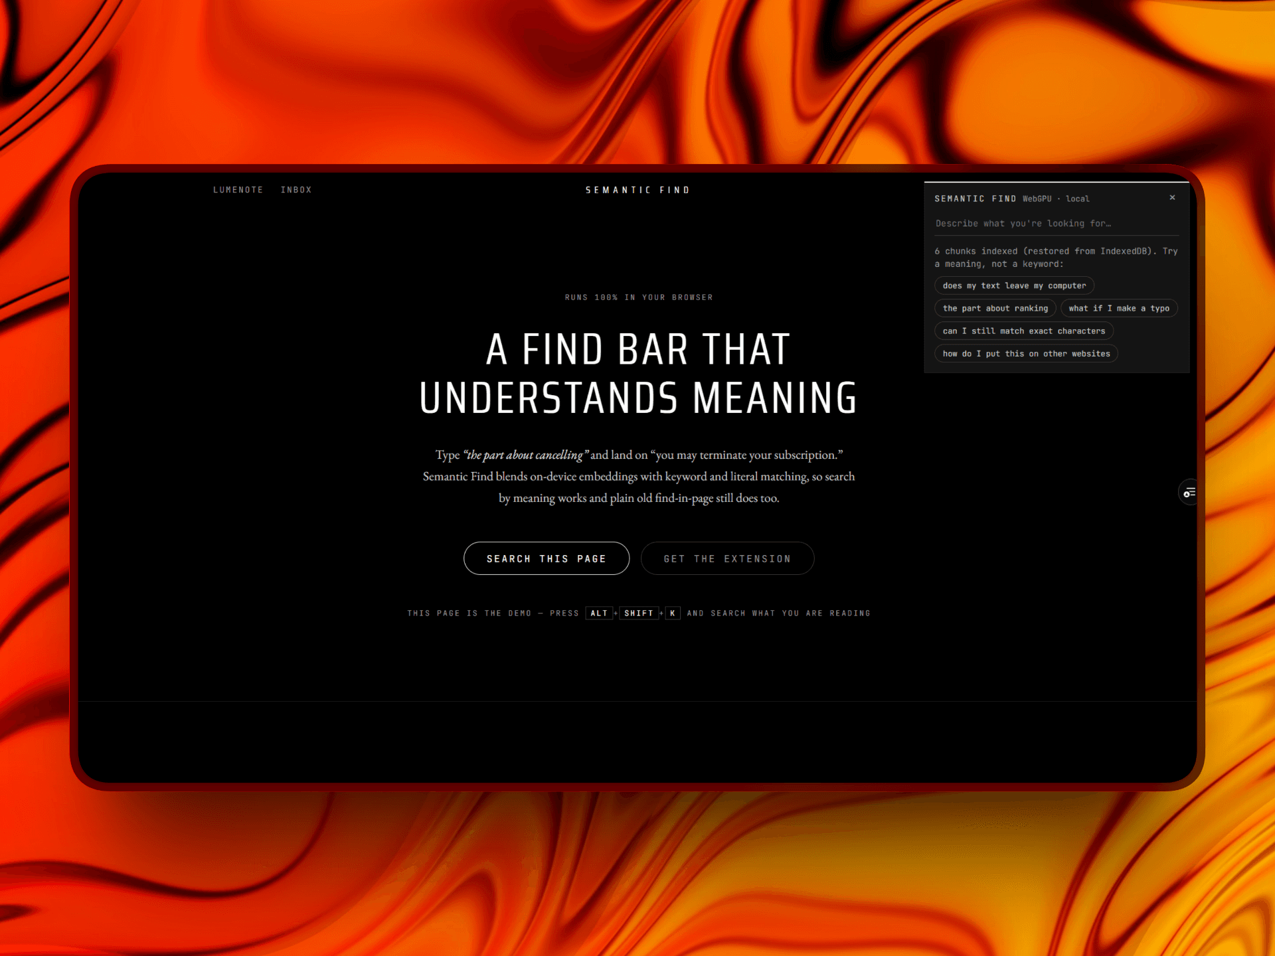Click the '6 chunks indexed' status message
This screenshot has height=956, width=1275.
pos(1056,258)
